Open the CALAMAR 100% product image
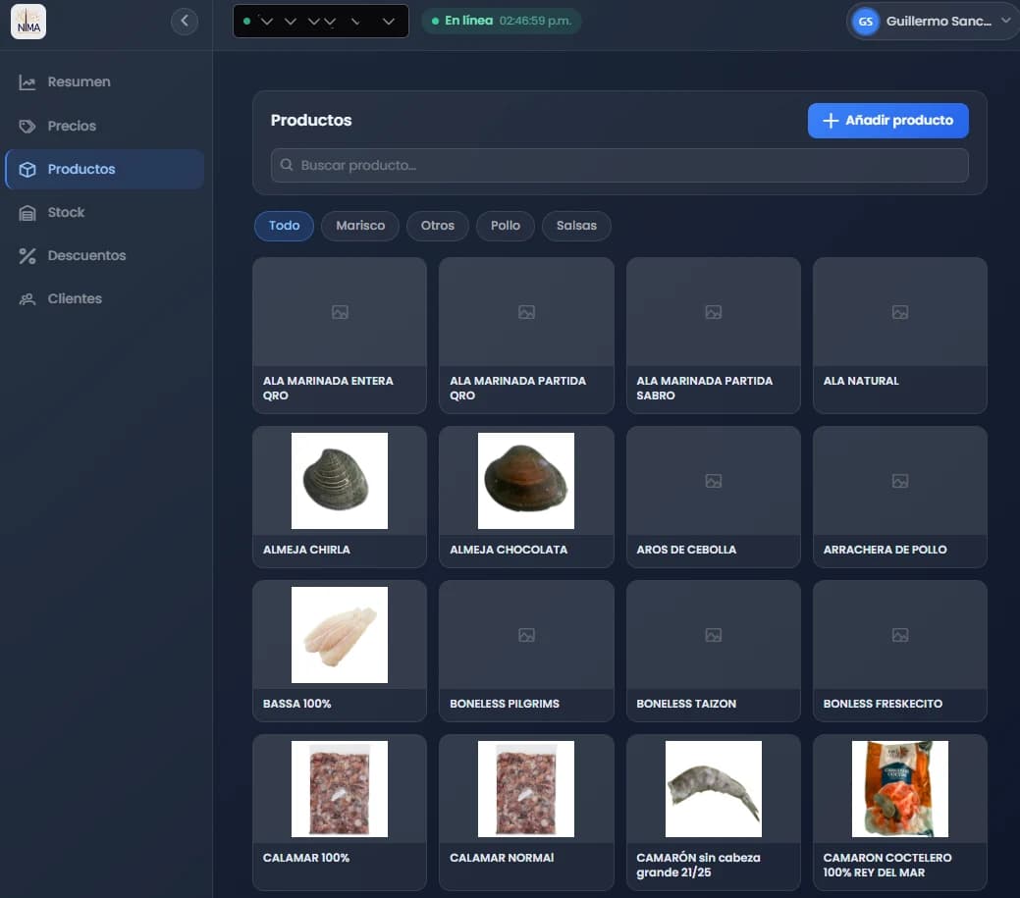Image resolution: width=1020 pixels, height=898 pixels. pos(340,789)
